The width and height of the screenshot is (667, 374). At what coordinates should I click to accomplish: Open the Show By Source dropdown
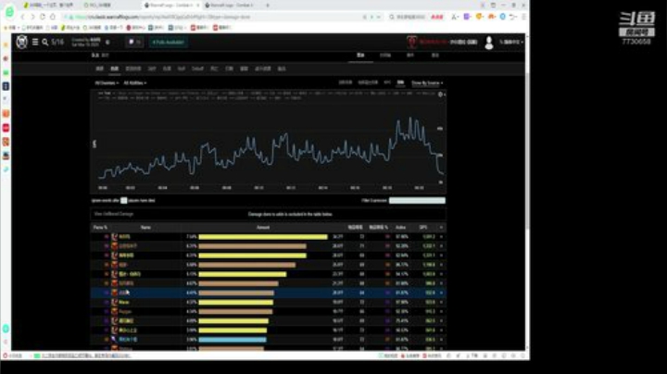coord(427,83)
